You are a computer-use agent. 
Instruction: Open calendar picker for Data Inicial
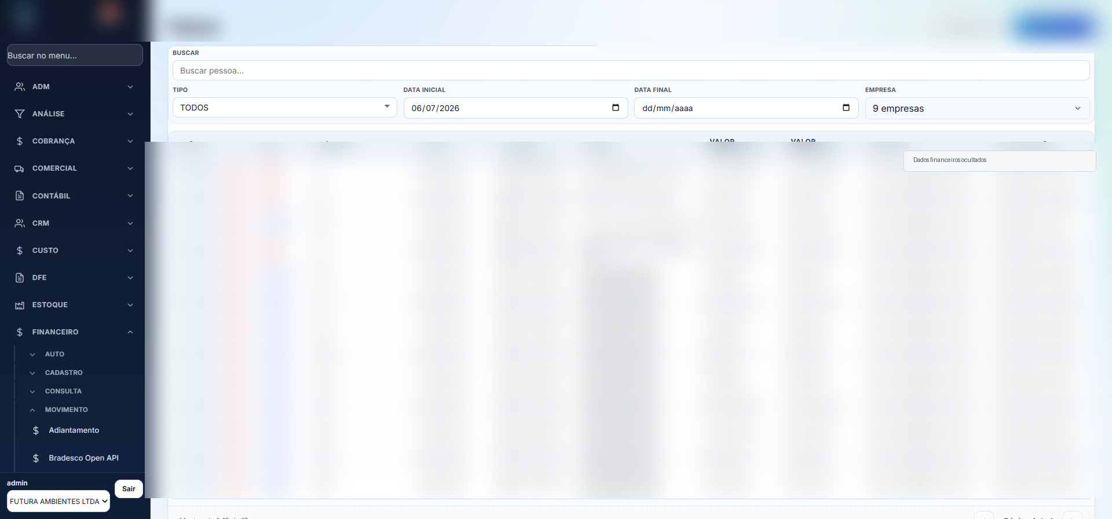pyautogui.click(x=616, y=108)
